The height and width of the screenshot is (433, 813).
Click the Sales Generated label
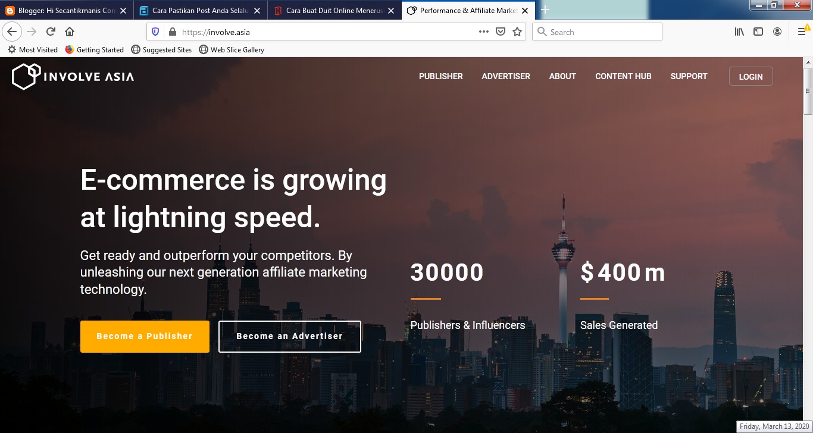click(619, 325)
